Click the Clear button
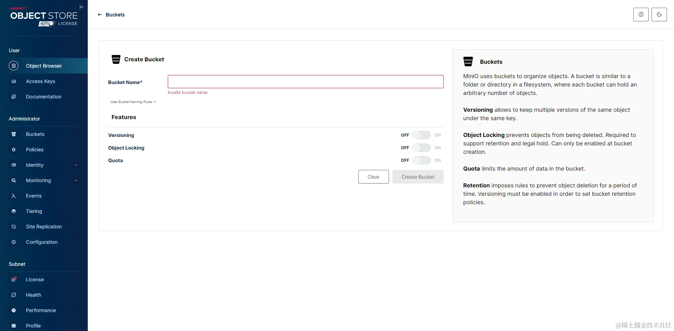 click(374, 177)
